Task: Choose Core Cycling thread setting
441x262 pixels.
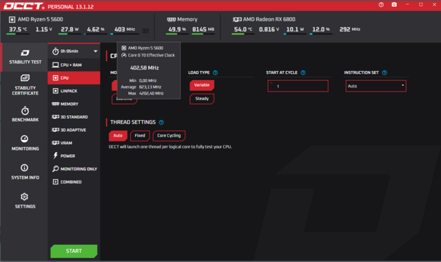Action: click(x=169, y=136)
